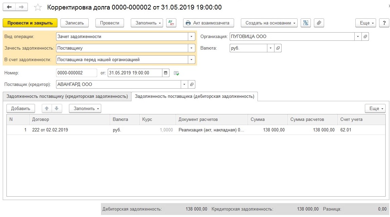Click Добавить to add a row
390x217 pixels.
[21, 108]
